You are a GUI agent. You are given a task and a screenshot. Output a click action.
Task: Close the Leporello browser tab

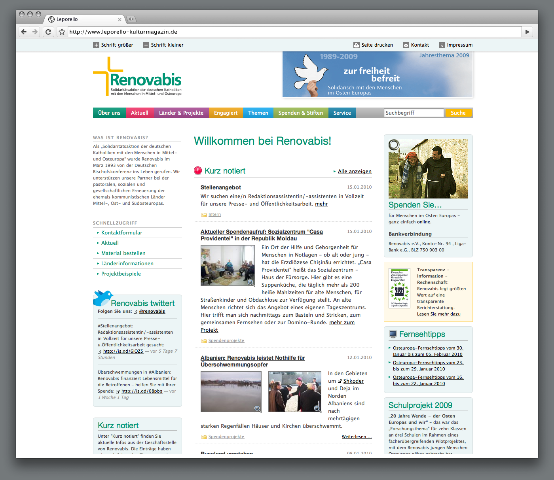point(120,19)
